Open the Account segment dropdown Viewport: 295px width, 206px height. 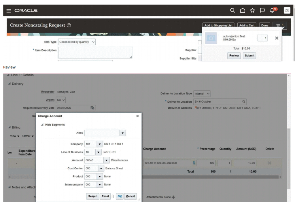(106, 160)
